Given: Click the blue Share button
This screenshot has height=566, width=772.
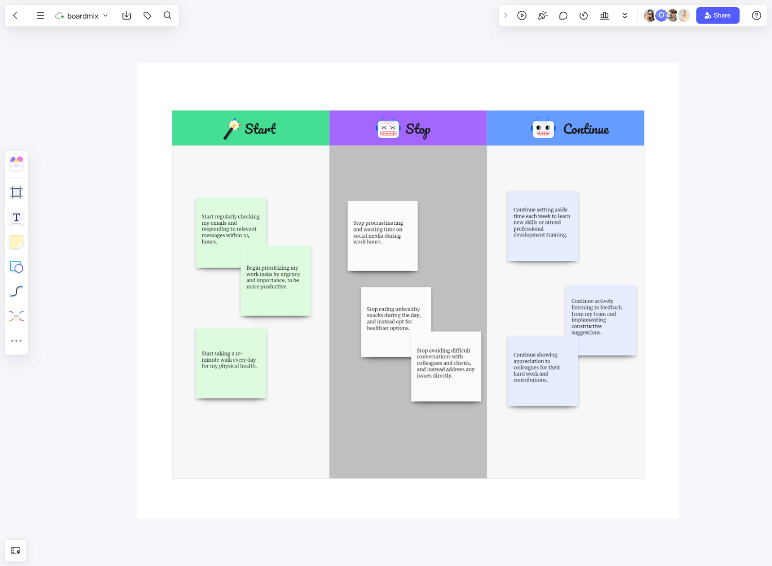Looking at the screenshot, I should [x=717, y=15].
